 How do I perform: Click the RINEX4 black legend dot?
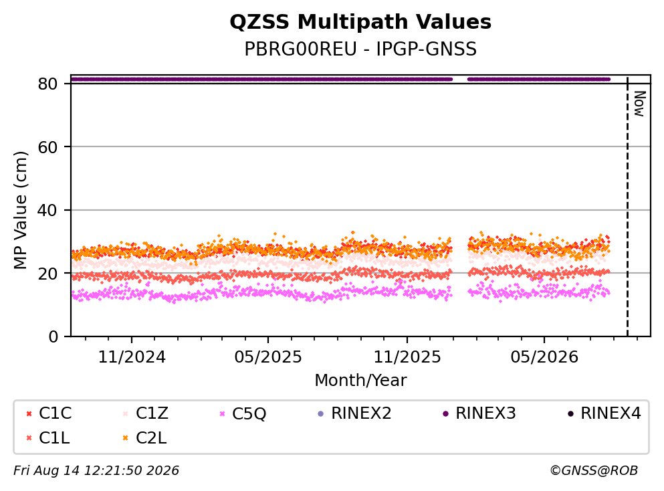(570, 413)
